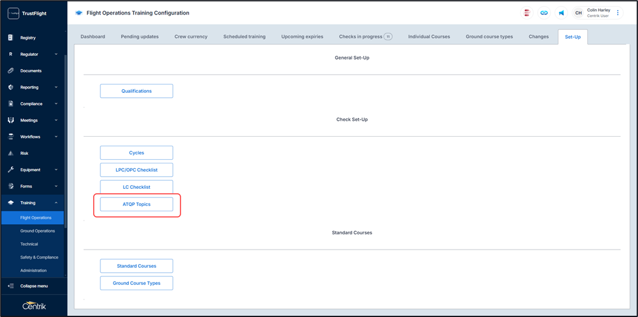Image resolution: width=638 pixels, height=317 pixels.
Task: Click the Risk triangle icon
Action: coord(11,153)
